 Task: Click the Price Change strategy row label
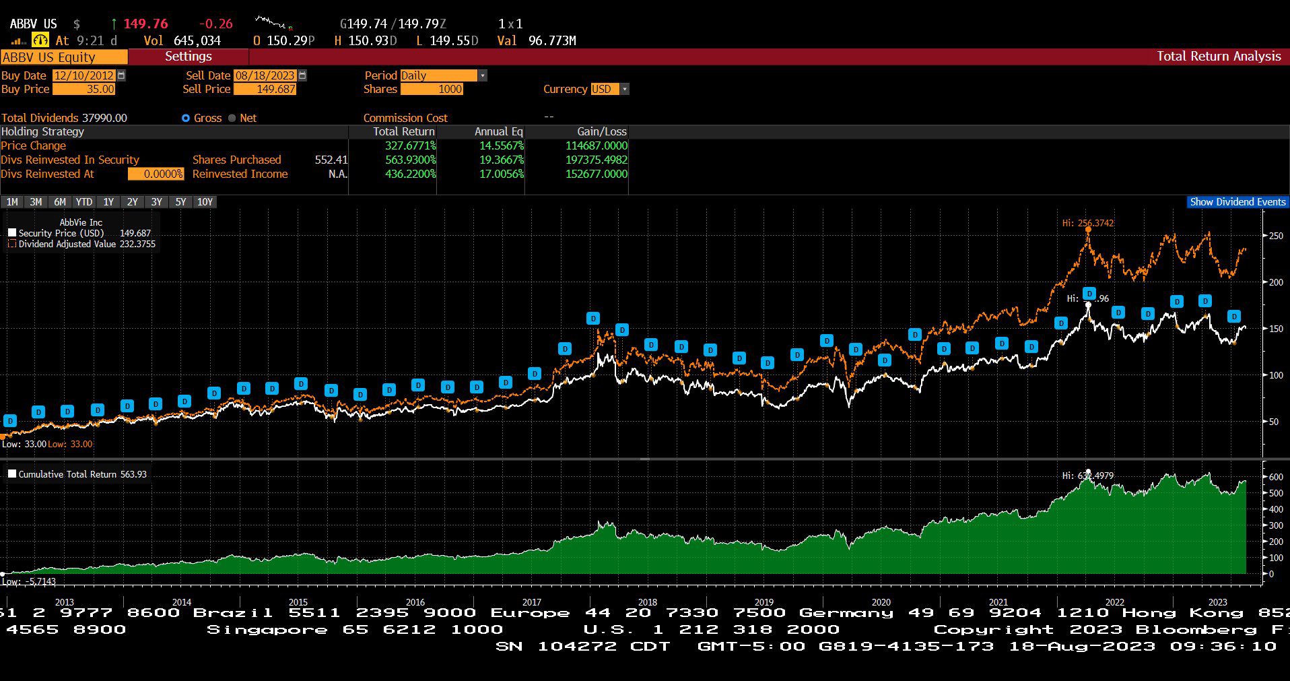click(x=34, y=145)
